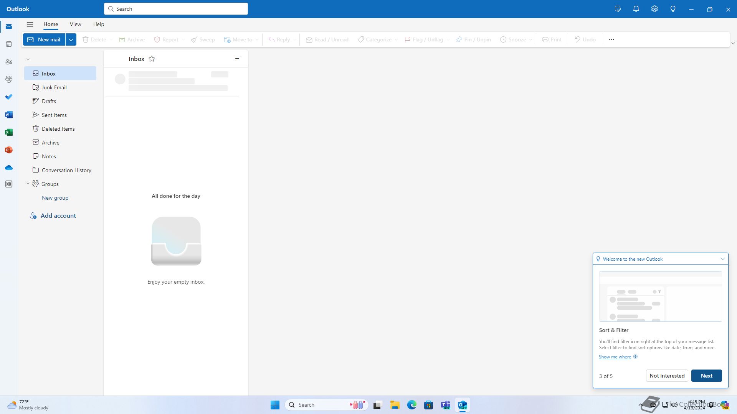This screenshot has width=737, height=414.
Task: Launch the Excel app from the sidebar
Action: [x=9, y=132]
